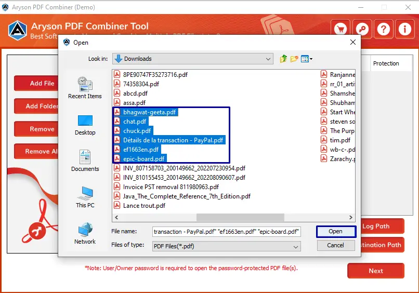
Task: Click the Cancel button
Action: 336,245
